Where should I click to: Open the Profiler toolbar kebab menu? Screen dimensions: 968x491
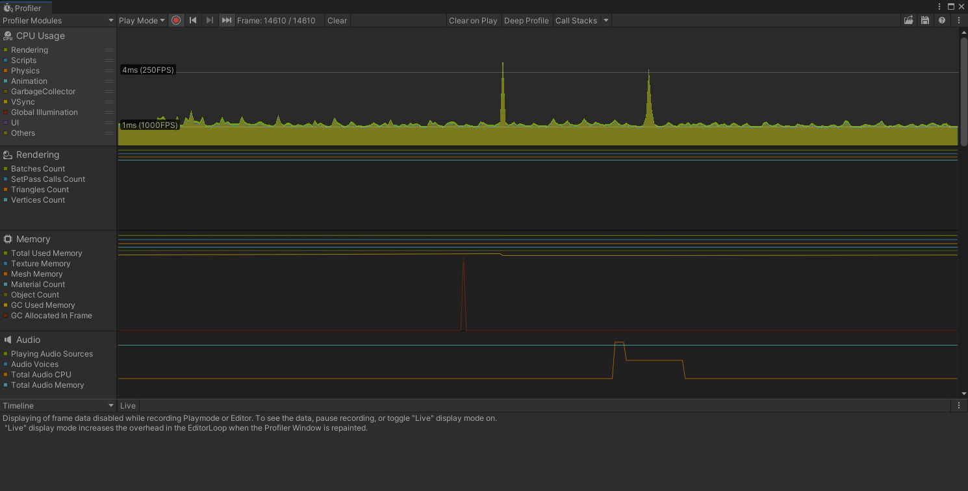[x=959, y=21]
